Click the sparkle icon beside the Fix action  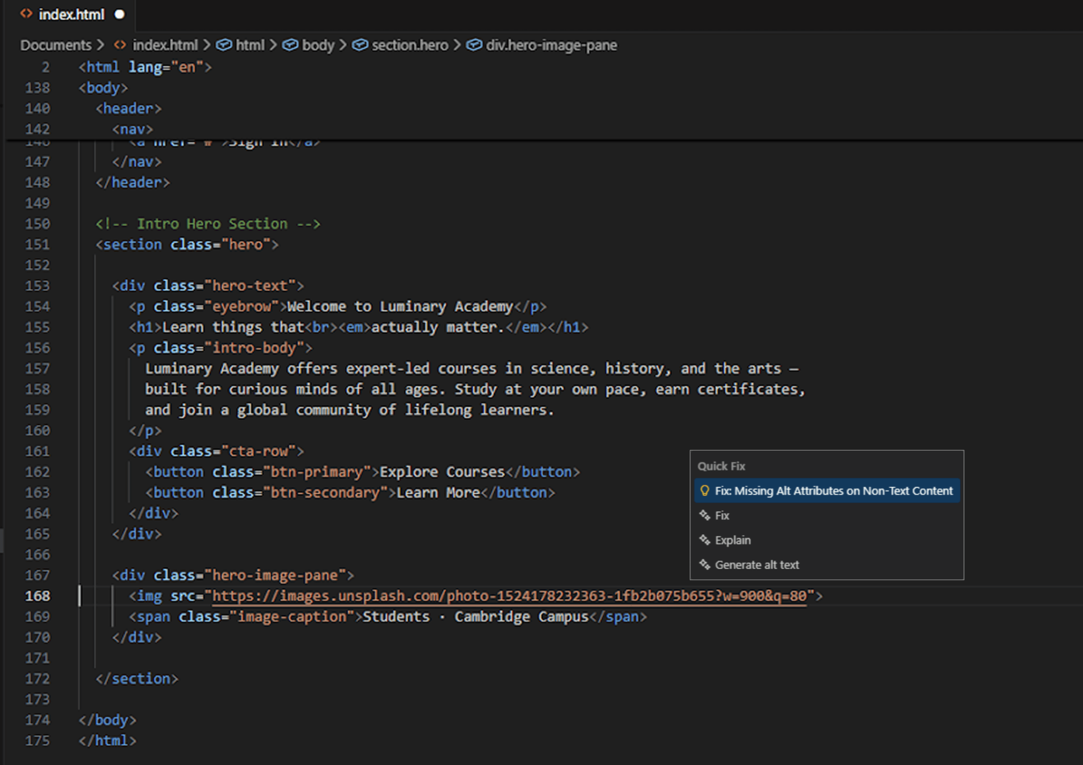[x=705, y=515]
